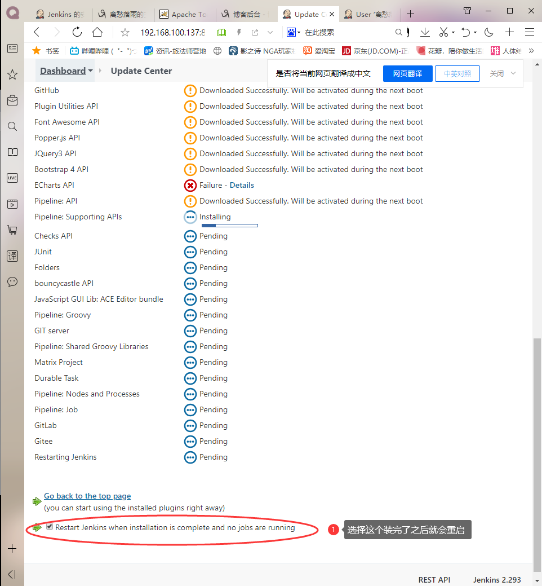Screen dimensions: 542x586
Task: Click the browser skin shirt icon
Action: pyautogui.click(x=467, y=11)
